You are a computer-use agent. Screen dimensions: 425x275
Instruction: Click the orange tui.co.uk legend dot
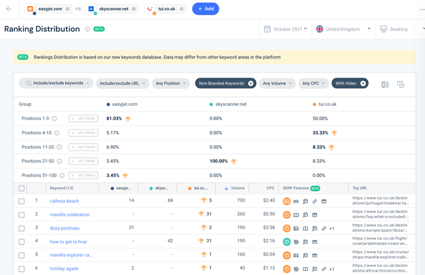tap(315, 105)
